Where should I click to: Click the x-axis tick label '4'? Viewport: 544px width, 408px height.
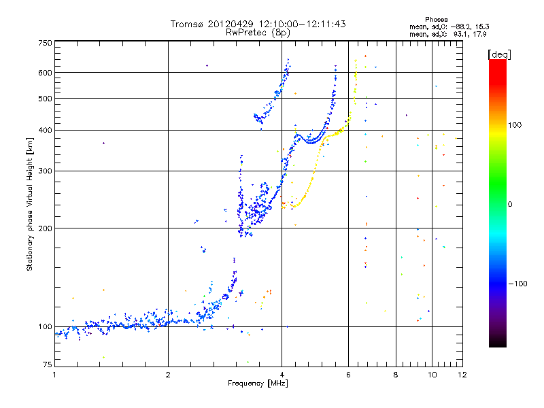282,375
